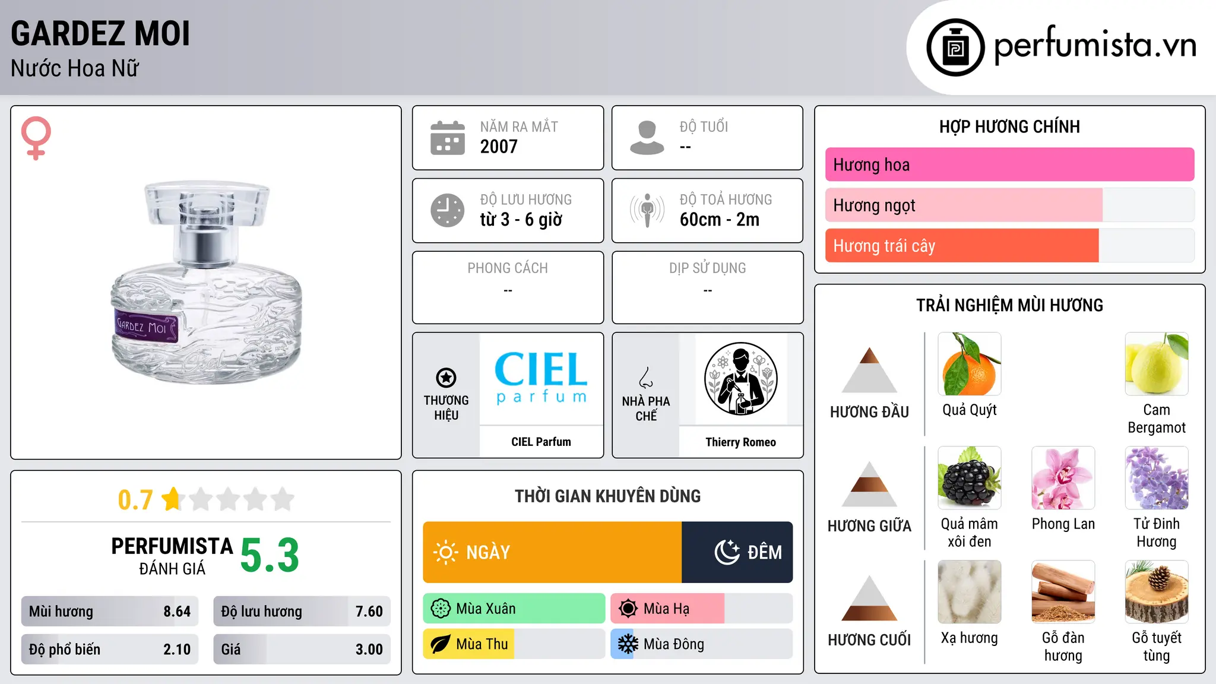This screenshot has width=1216, height=684.
Task: Click the user rating number 0.7
Action: (135, 500)
